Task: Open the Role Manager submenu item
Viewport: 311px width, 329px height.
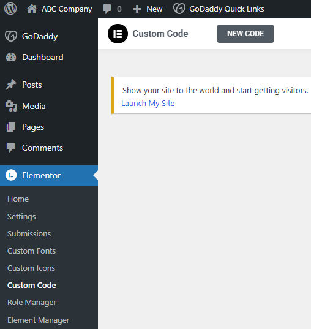Action: pos(32,303)
